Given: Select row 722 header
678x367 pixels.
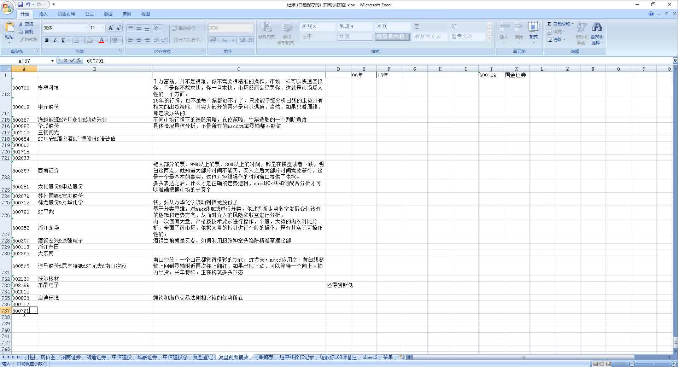Looking at the screenshot, I should [6, 170].
